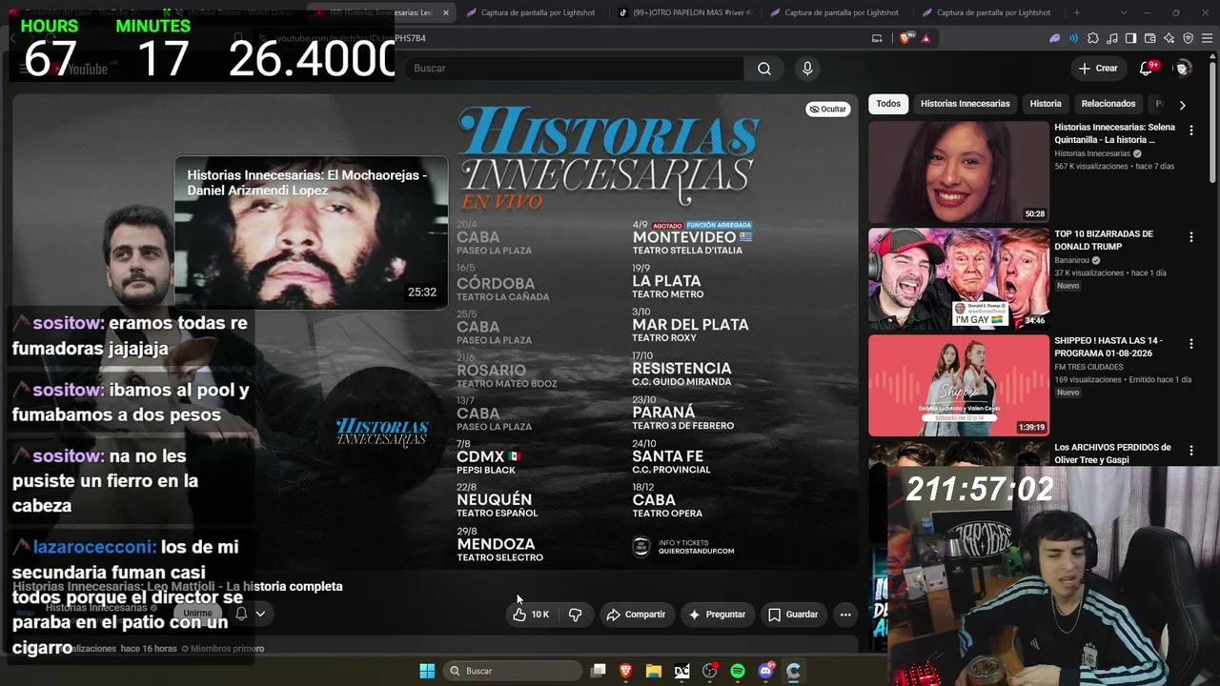Select the Relacionados filter chip

click(x=1108, y=104)
